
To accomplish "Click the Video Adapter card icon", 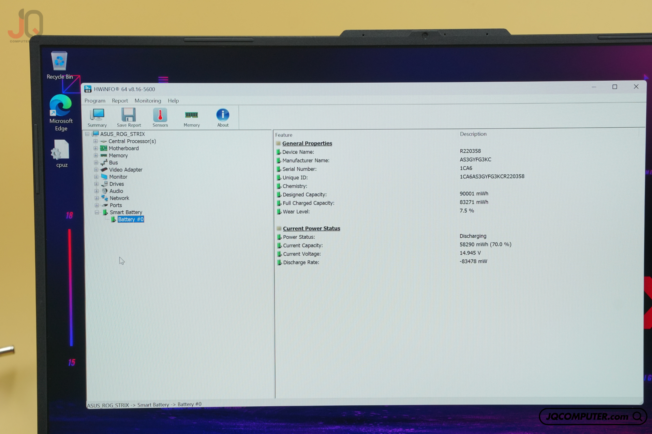I will (104, 170).
